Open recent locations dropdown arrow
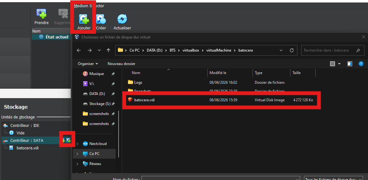Image resolution: width=368 pixels, height=180 pixels. [x=99, y=50]
